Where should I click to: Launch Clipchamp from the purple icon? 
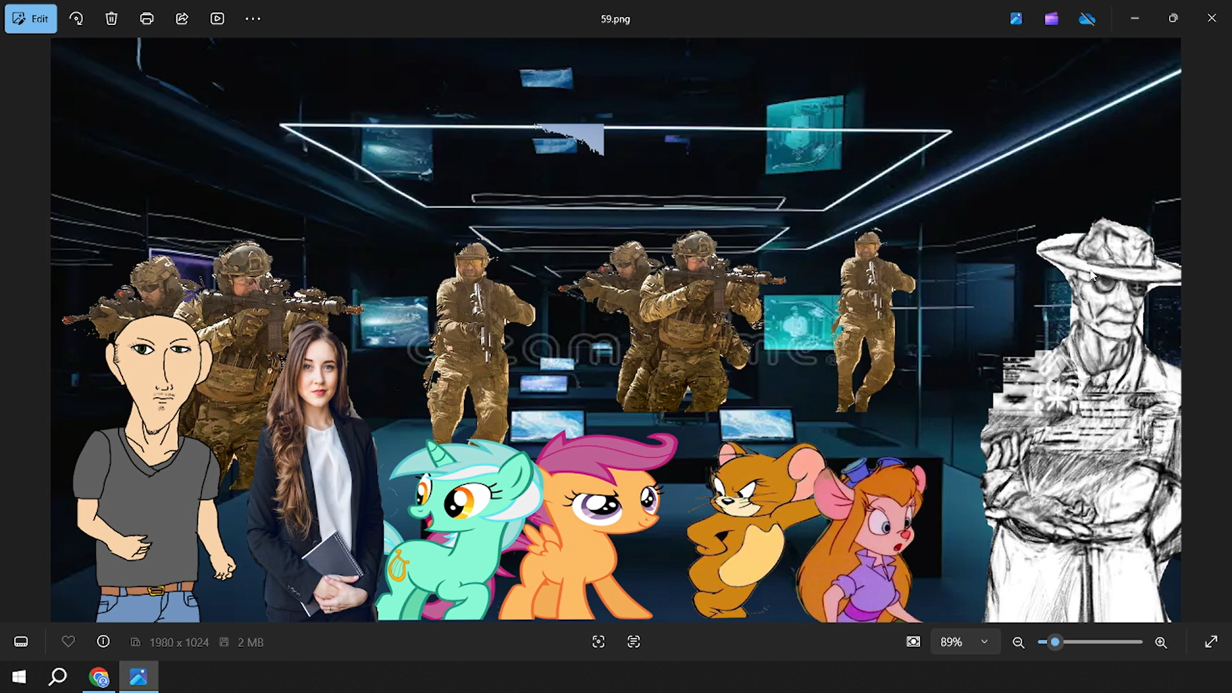click(x=1052, y=19)
